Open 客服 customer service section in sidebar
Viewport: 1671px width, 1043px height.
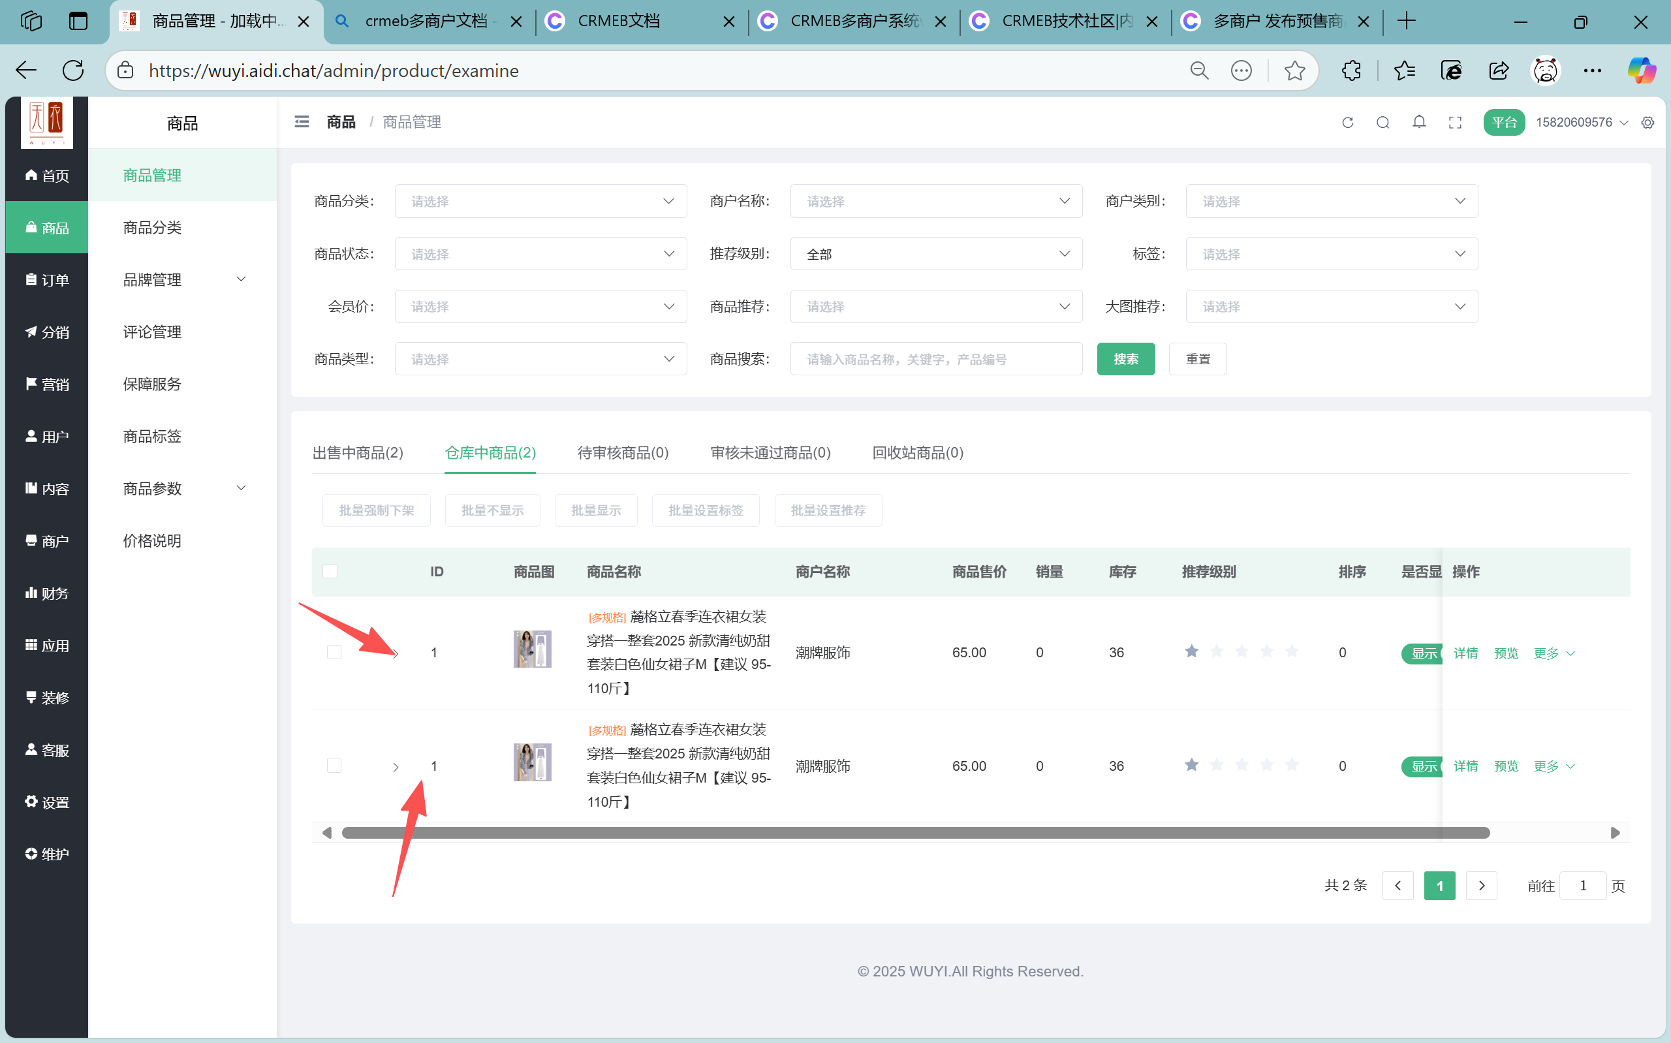pyautogui.click(x=47, y=751)
